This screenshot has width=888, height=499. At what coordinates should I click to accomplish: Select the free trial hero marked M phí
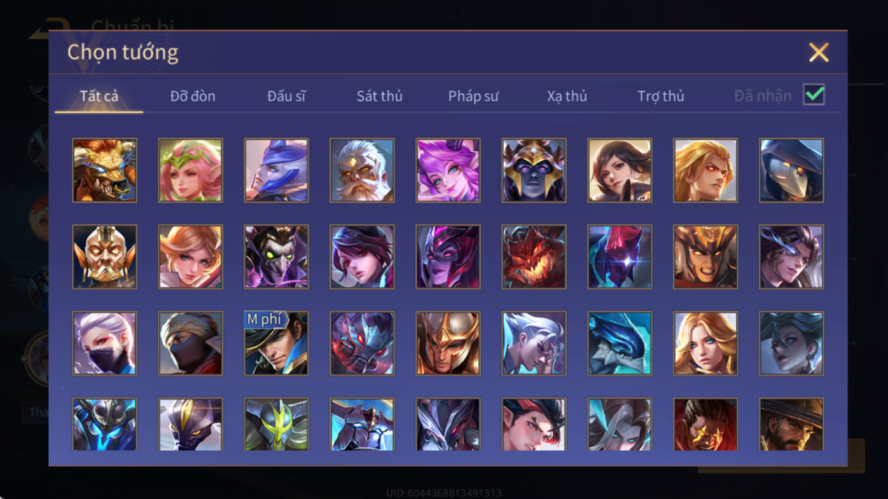coord(276,343)
